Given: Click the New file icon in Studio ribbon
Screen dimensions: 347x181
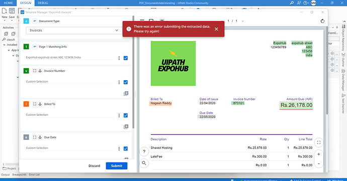Looking at the screenshot, I should (x=5, y=11).
